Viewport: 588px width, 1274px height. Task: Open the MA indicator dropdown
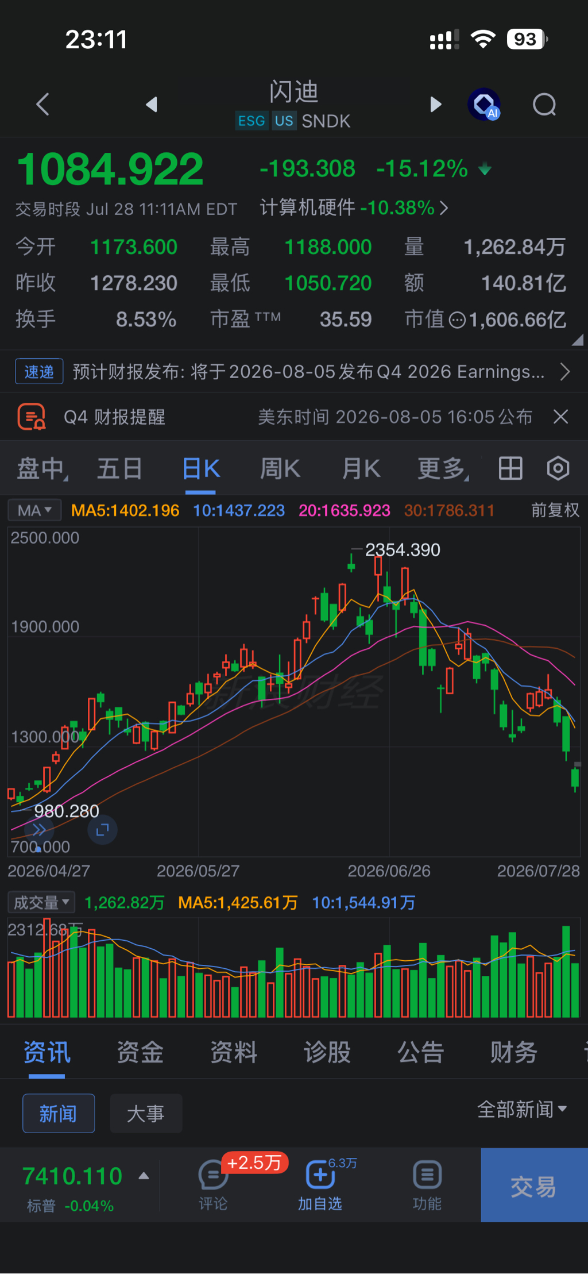coord(34,510)
